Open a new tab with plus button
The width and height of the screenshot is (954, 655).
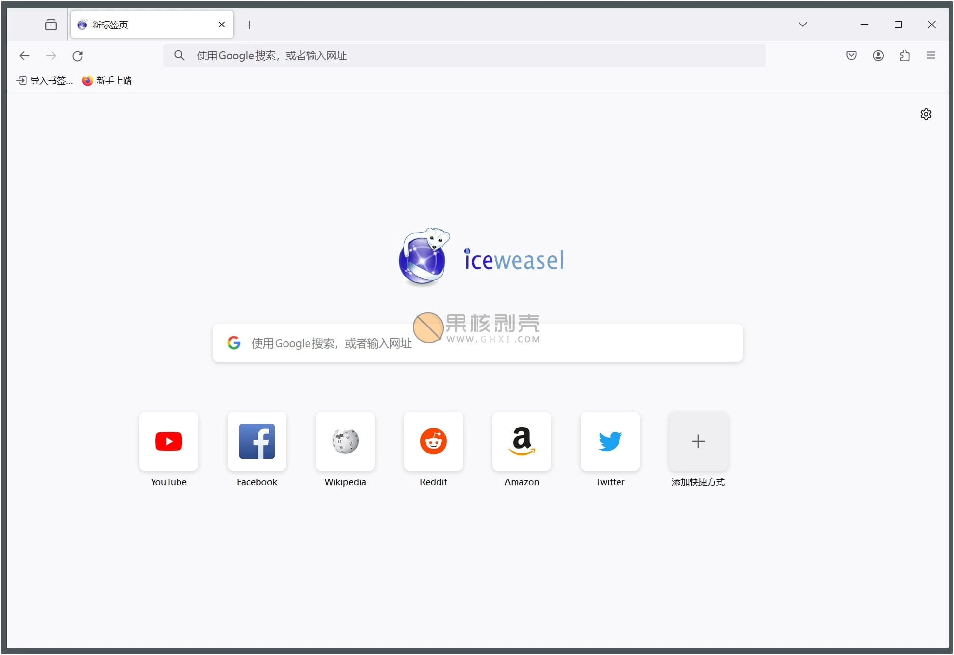coord(249,25)
